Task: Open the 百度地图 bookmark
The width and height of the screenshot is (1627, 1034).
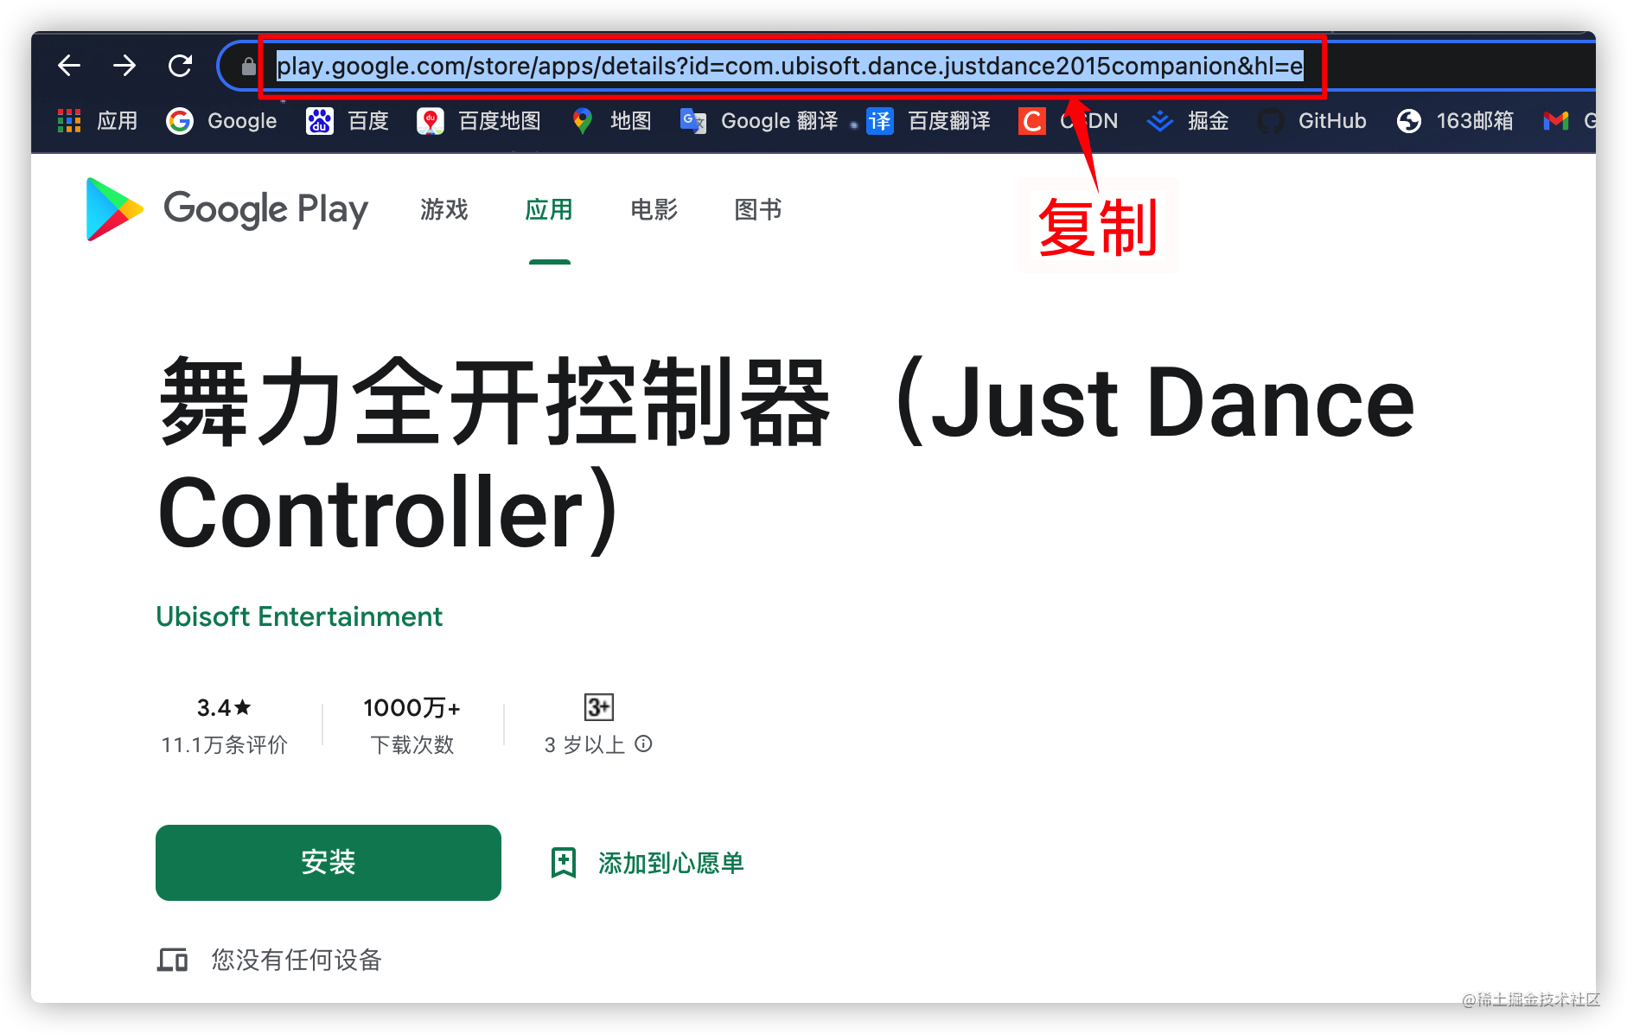Action: pos(479,121)
